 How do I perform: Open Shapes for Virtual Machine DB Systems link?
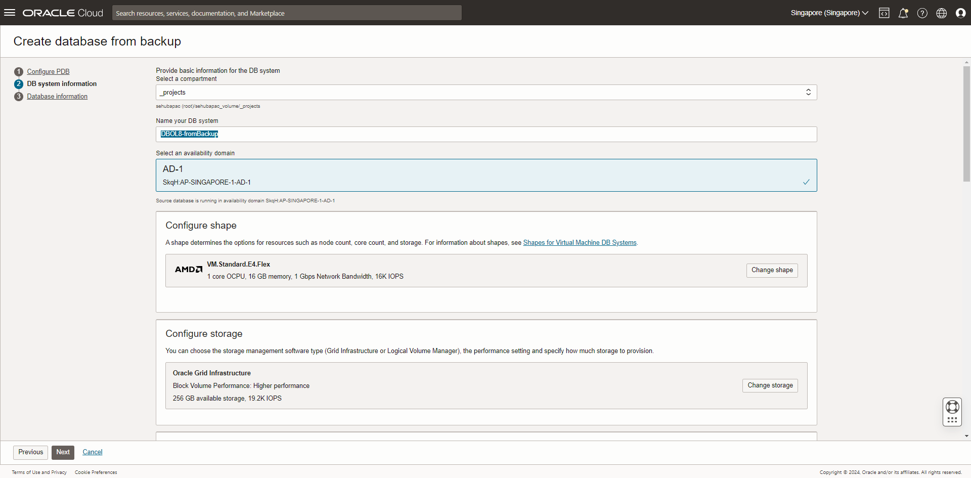[x=580, y=243]
